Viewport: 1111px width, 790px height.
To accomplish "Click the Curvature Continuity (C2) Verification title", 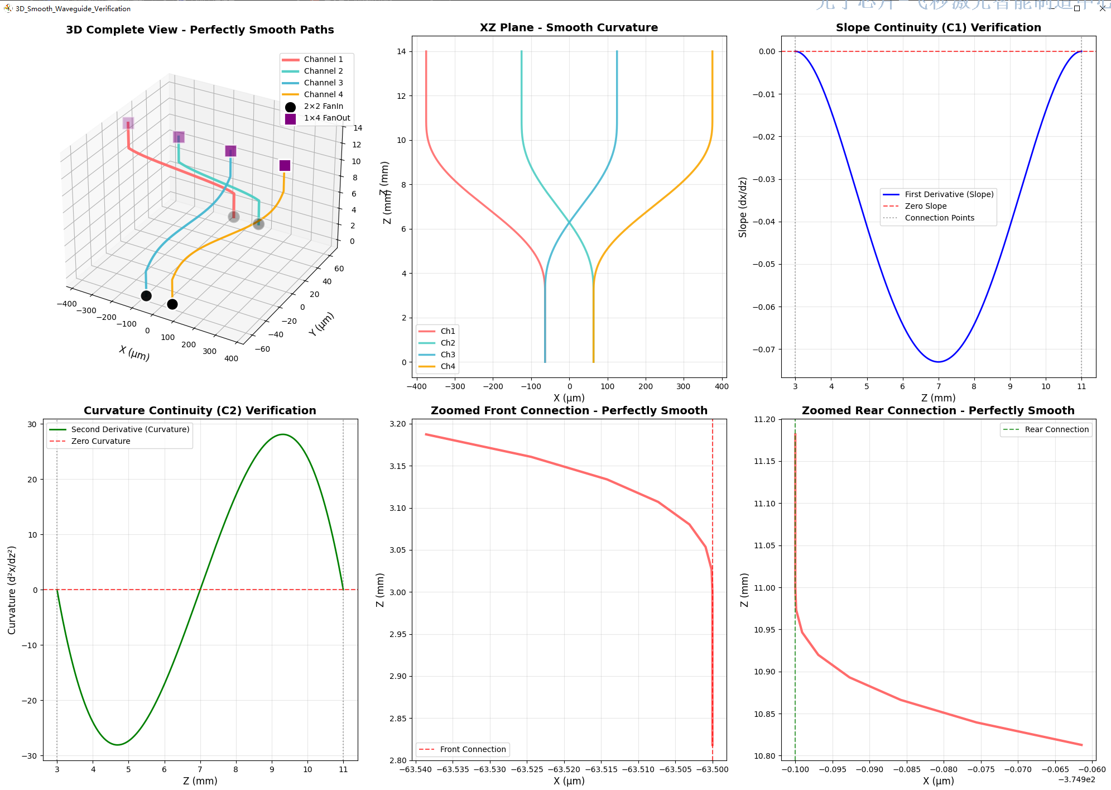I will (x=200, y=410).
